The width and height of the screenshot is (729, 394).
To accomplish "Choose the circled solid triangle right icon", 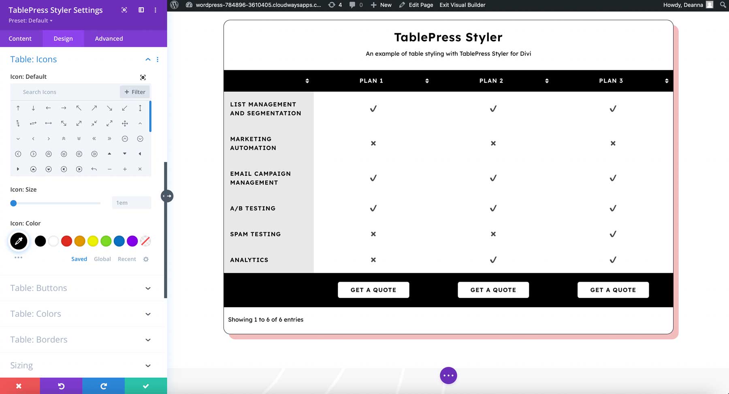I will point(79,169).
